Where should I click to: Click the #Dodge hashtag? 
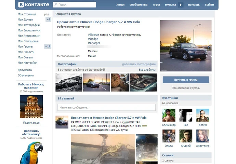[93, 39]
